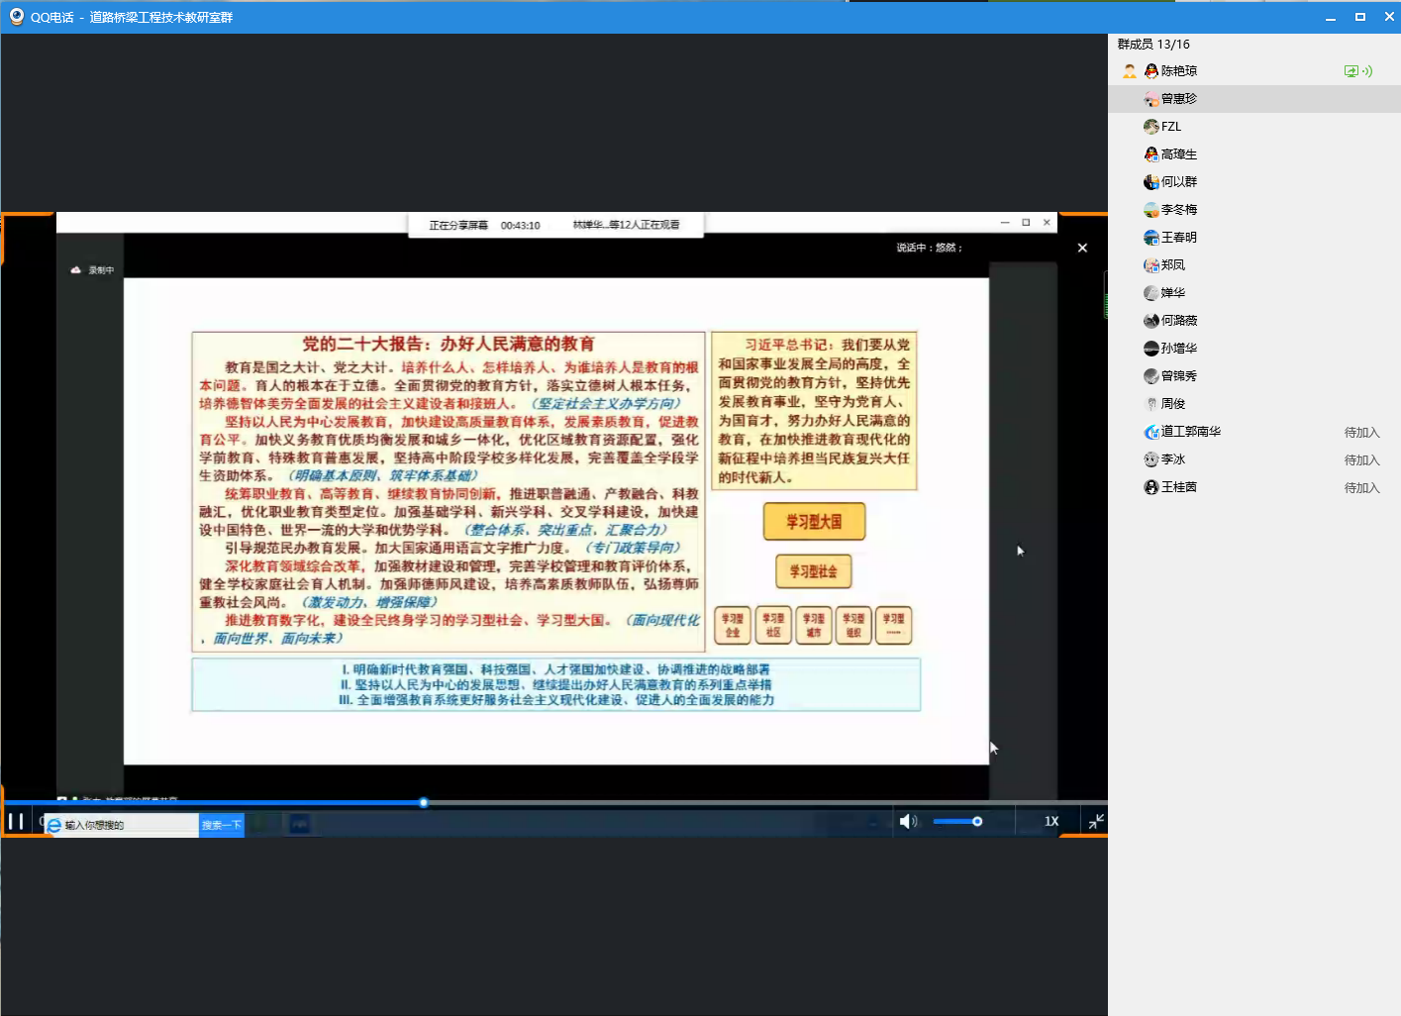Exit fullscreen using the shrink arrows icon
Image resolution: width=1401 pixels, height=1016 pixels.
pyautogui.click(x=1096, y=821)
